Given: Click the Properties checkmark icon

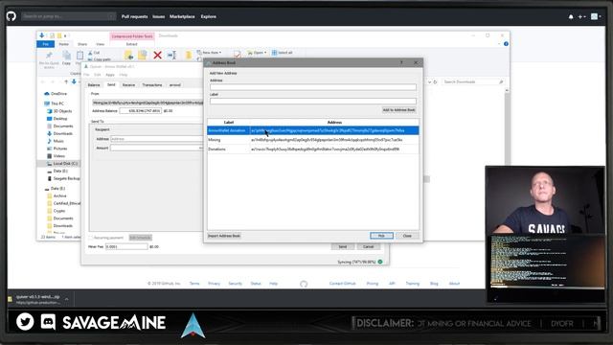Looking at the screenshot, I should pyautogui.click(x=237, y=55).
